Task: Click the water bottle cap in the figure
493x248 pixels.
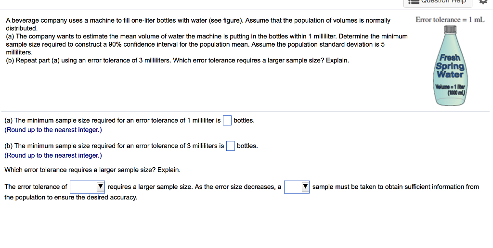Action: click(450, 31)
